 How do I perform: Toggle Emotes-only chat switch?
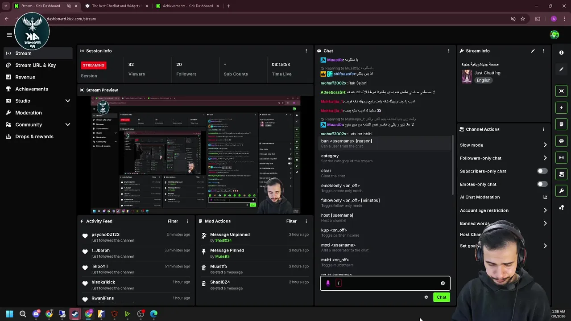coord(542,184)
